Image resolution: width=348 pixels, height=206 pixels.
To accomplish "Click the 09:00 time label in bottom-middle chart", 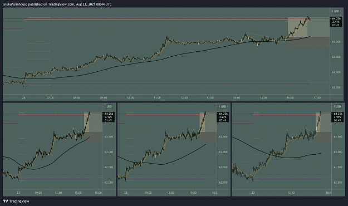I will pyautogui.click(x=148, y=193).
